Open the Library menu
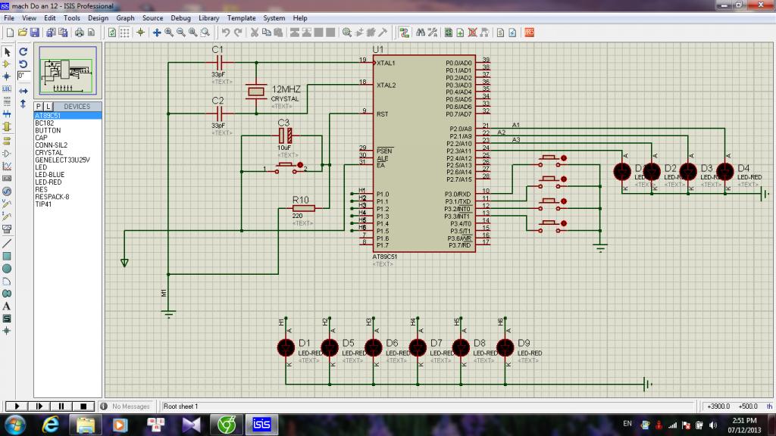This screenshot has width=776, height=436. click(x=209, y=17)
